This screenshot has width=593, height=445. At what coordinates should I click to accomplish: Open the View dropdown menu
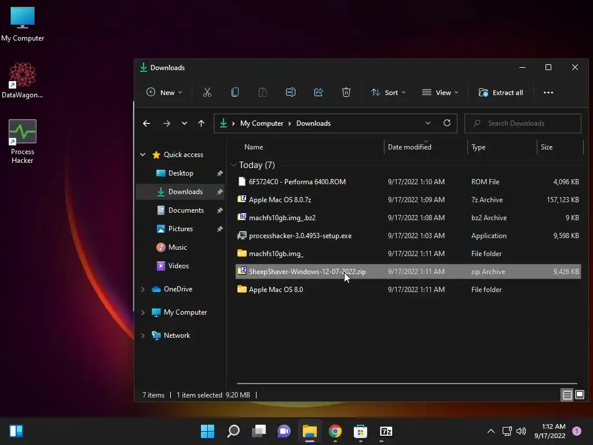[440, 93]
